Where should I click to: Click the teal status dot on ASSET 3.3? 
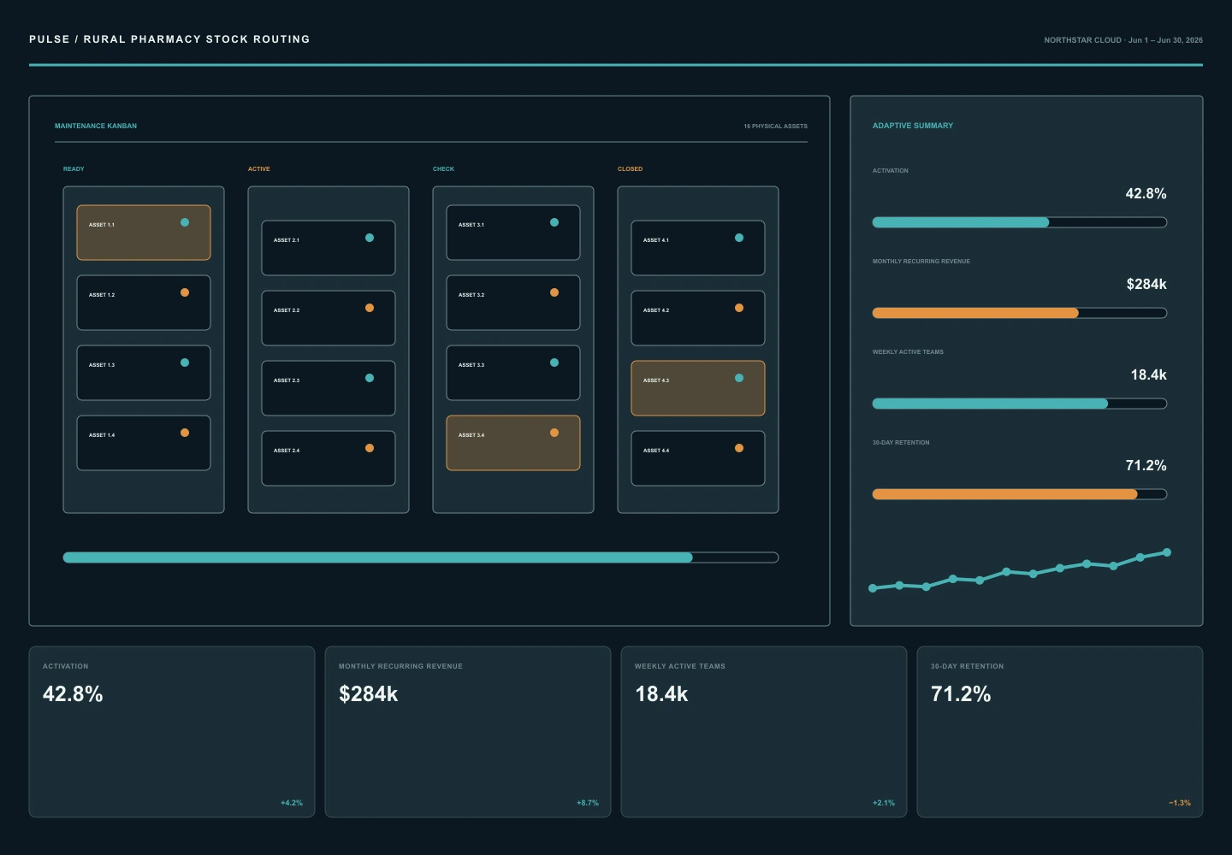click(x=554, y=363)
